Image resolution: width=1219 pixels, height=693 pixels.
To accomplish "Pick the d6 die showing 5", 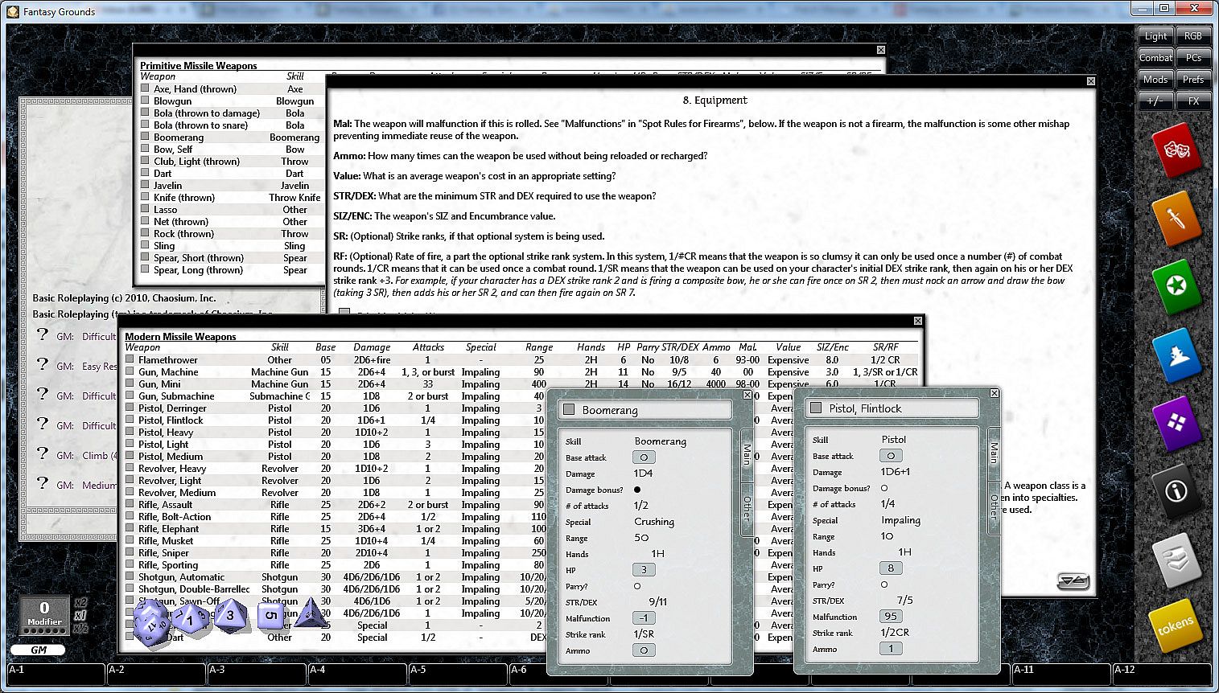I will point(271,617).
